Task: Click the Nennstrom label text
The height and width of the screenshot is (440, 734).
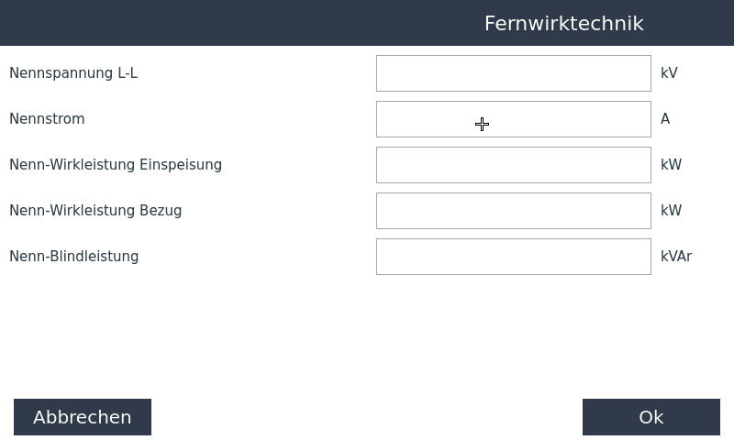Action: (47, 119)
